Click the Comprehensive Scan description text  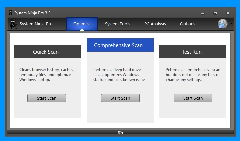[x=120, y=75]
